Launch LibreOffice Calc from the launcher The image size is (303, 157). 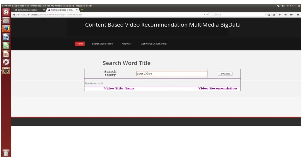[x=6, y=45]
